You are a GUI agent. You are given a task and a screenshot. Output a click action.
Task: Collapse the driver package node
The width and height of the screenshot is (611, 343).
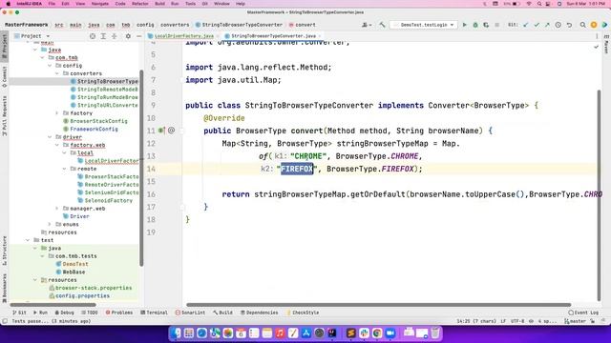click(50, 137)
